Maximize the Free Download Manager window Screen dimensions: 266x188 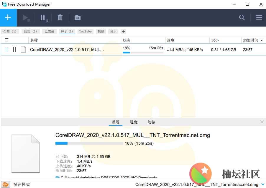(247, 4)
